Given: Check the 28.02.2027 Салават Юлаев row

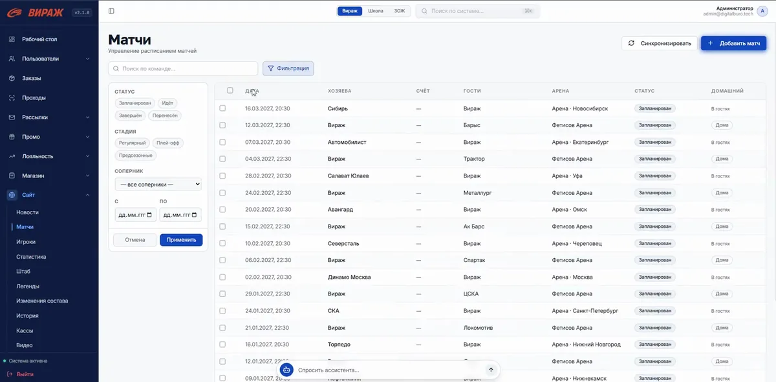Looking at the screenshot, I should tap(222, 176).
